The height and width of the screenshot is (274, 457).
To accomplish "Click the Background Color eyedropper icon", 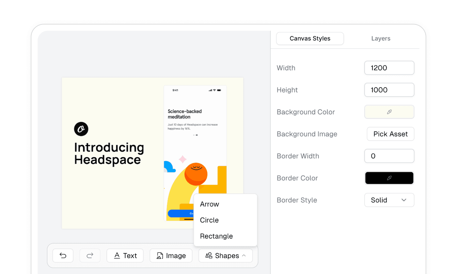I will pyautogui.click(x=389, y=112).
